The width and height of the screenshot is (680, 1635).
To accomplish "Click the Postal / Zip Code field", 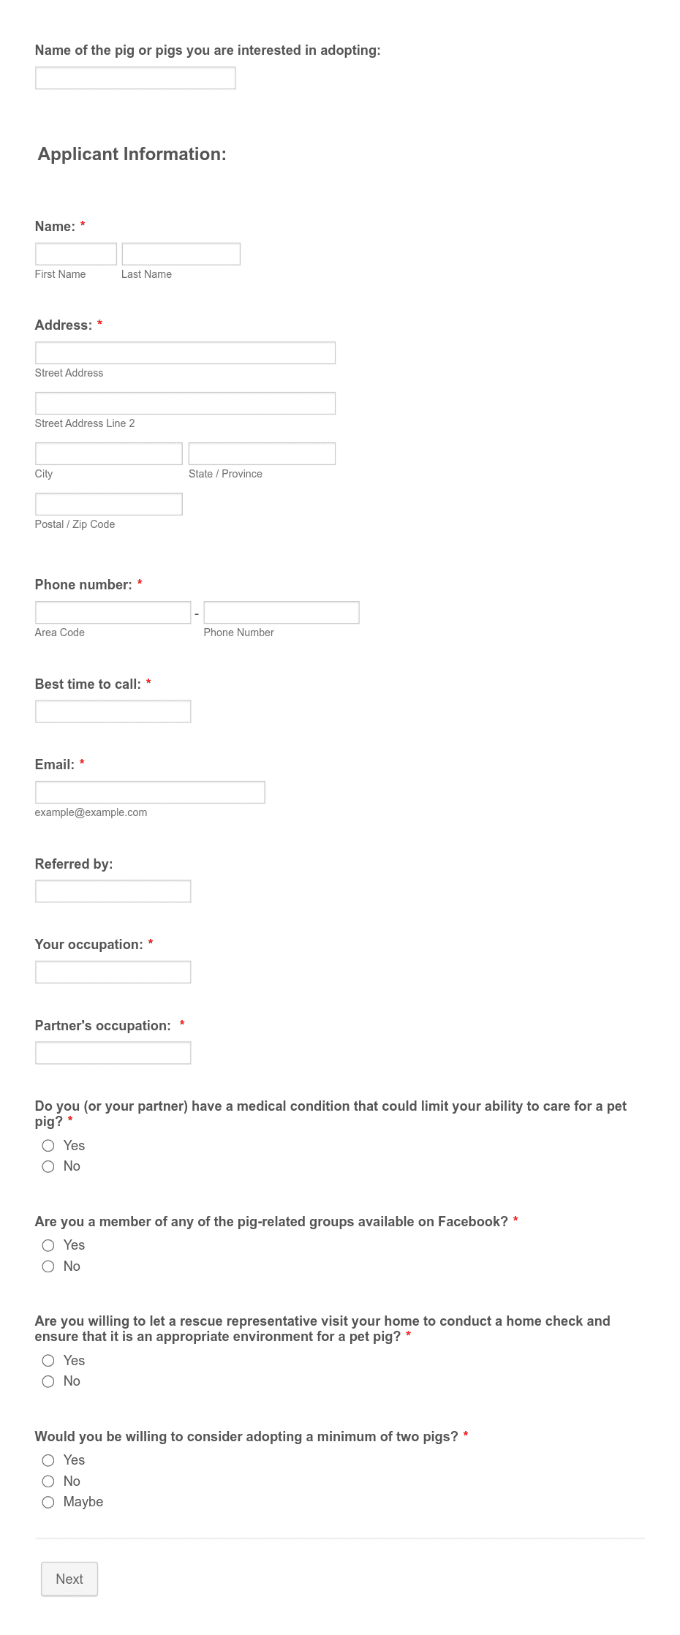I will (108, 504).
